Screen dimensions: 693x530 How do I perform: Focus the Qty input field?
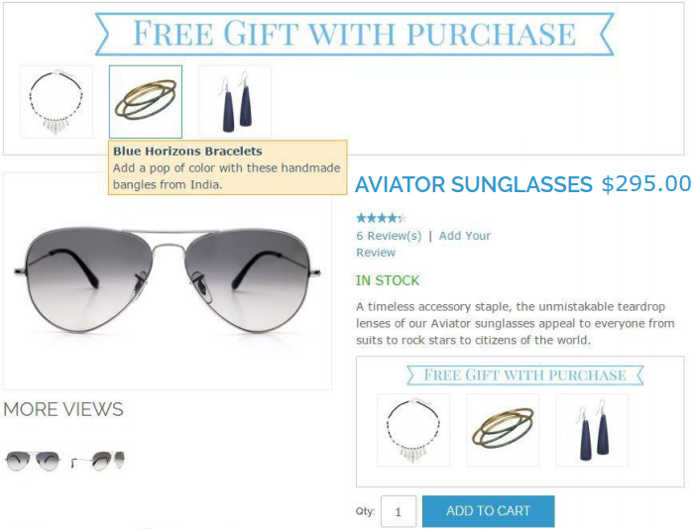point(399,511)
